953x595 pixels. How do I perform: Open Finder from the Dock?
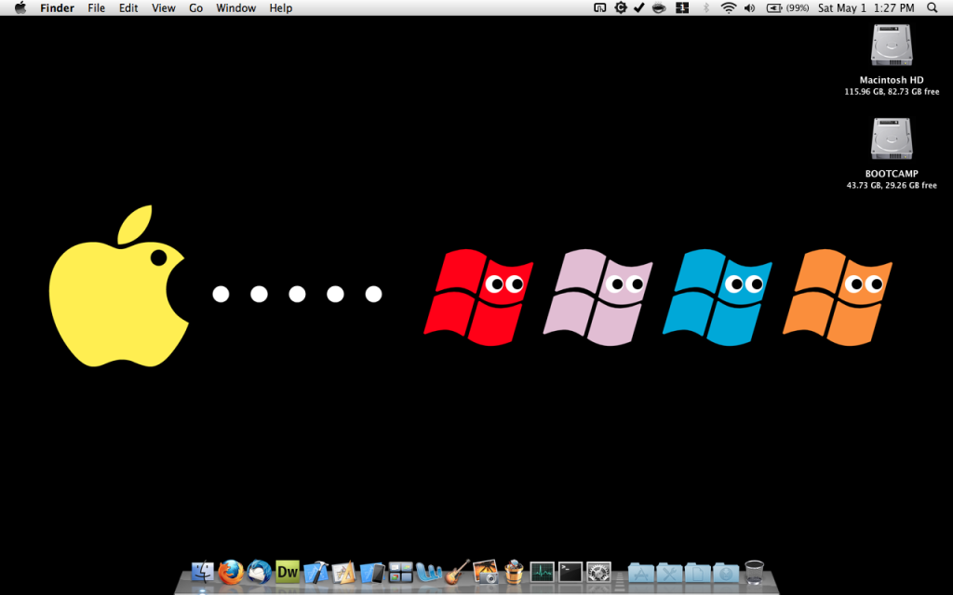[202, 572]
